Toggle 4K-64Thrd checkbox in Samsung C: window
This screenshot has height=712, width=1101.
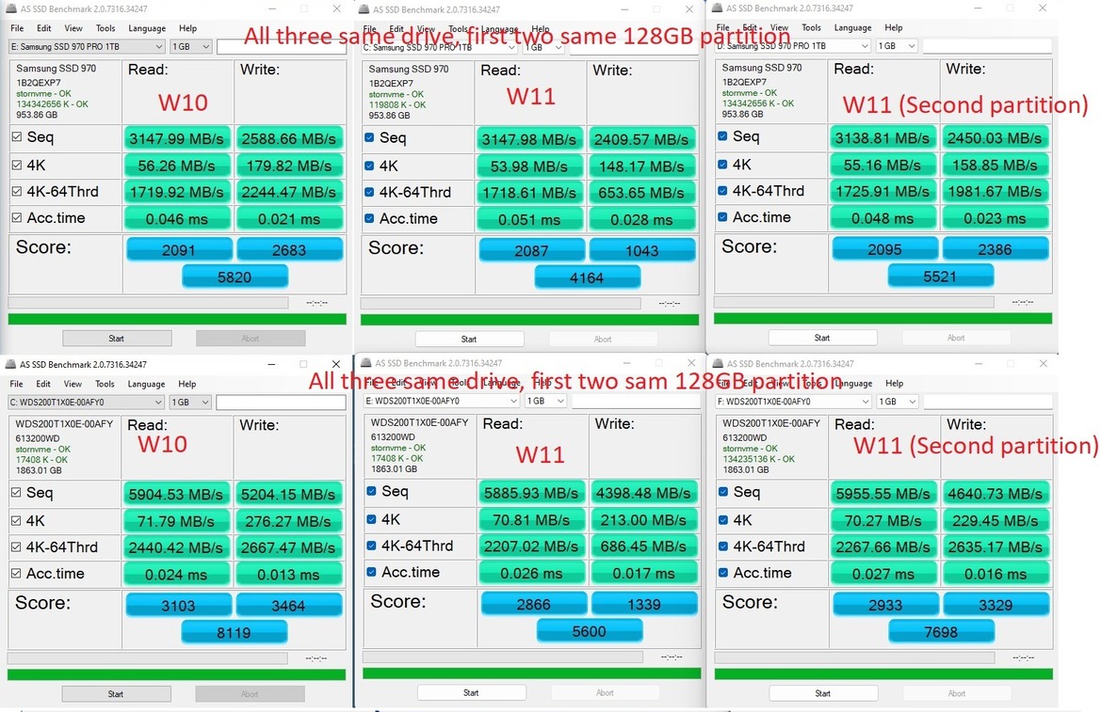[369, 192]
